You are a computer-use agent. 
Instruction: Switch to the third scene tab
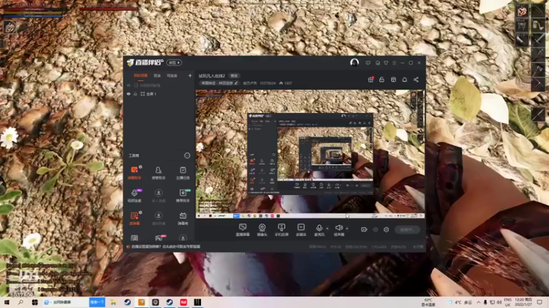(x=172, y=75)
